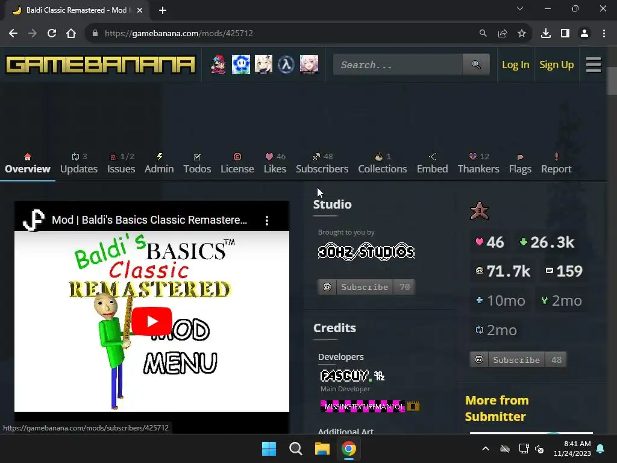
Task: Click the blue 2mo updated stat
Action: [x=496, y=330]
